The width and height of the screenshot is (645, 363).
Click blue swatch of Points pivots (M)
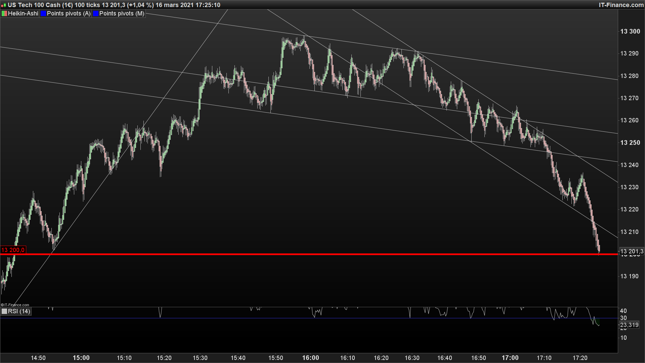click(x=96, y=13)
